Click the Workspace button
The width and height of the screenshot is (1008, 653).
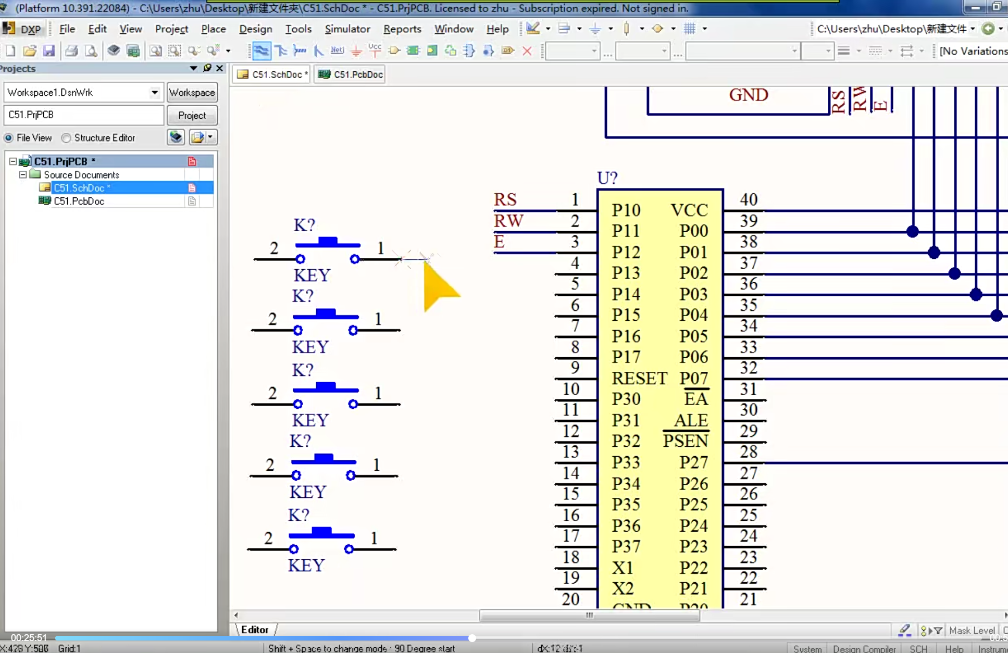click(192, 93)
